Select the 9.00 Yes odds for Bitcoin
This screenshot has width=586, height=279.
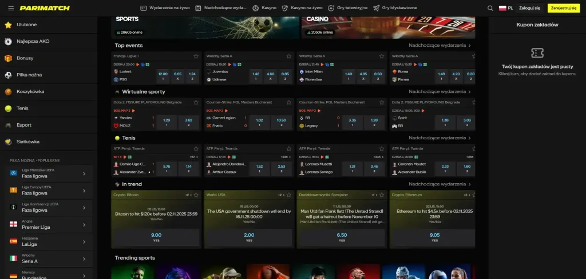point(156,236)
